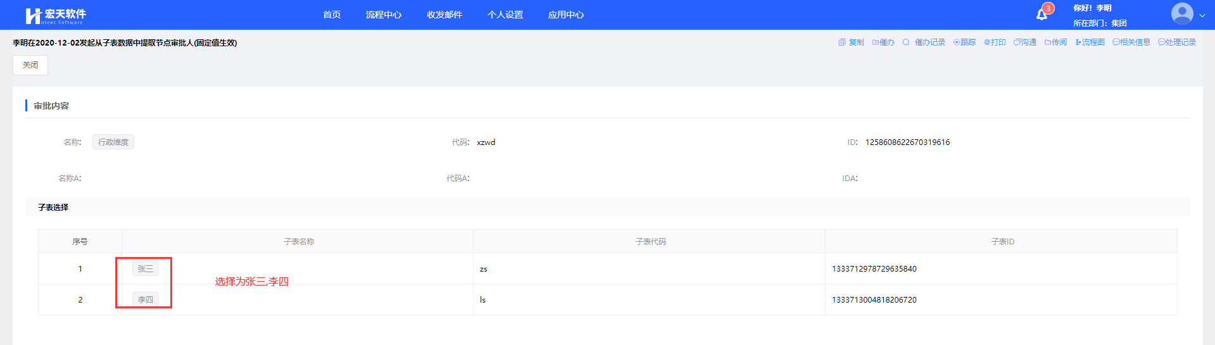Open 处理记录 processing records
Viewport: 1215px width, 345px height.
click(1177, 42)
